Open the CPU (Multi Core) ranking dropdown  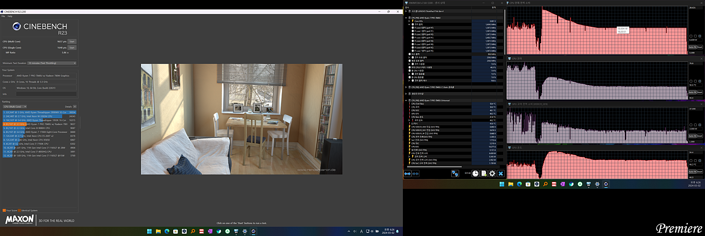15,107
